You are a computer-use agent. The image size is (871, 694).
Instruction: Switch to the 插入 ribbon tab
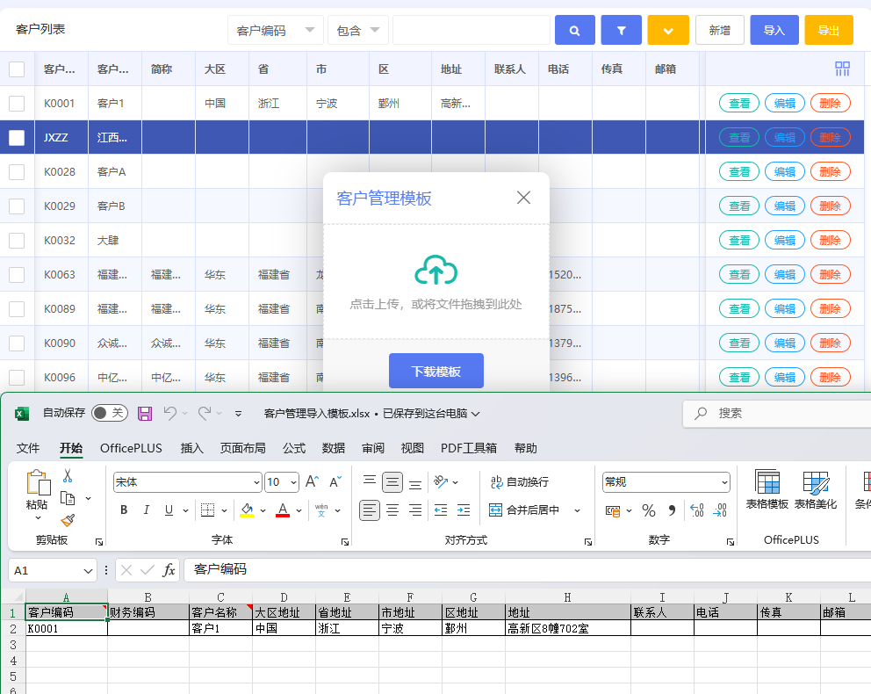click(x=191, y=448)
